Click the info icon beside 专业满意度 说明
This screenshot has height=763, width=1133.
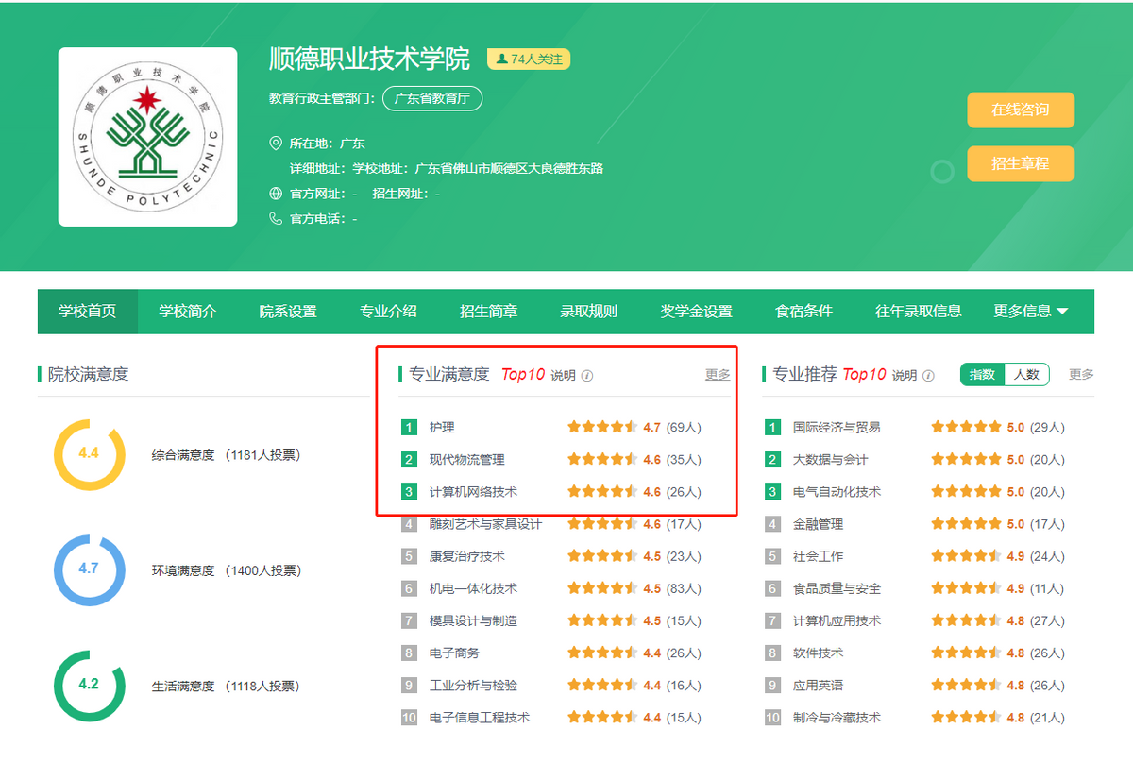tap(587, 375)
